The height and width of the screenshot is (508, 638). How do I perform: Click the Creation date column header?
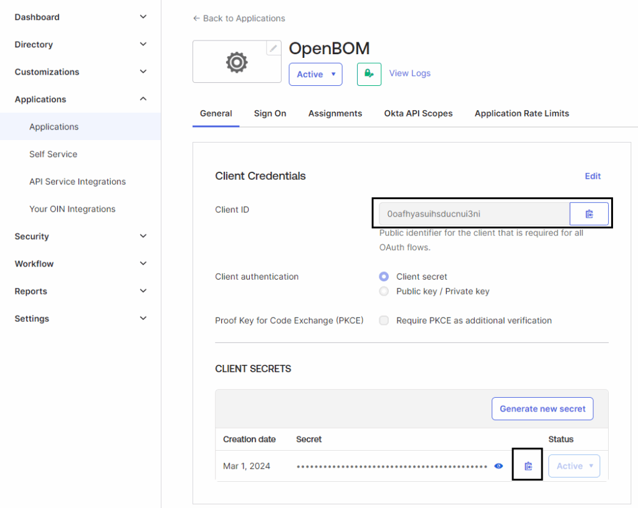click(249, 440)
